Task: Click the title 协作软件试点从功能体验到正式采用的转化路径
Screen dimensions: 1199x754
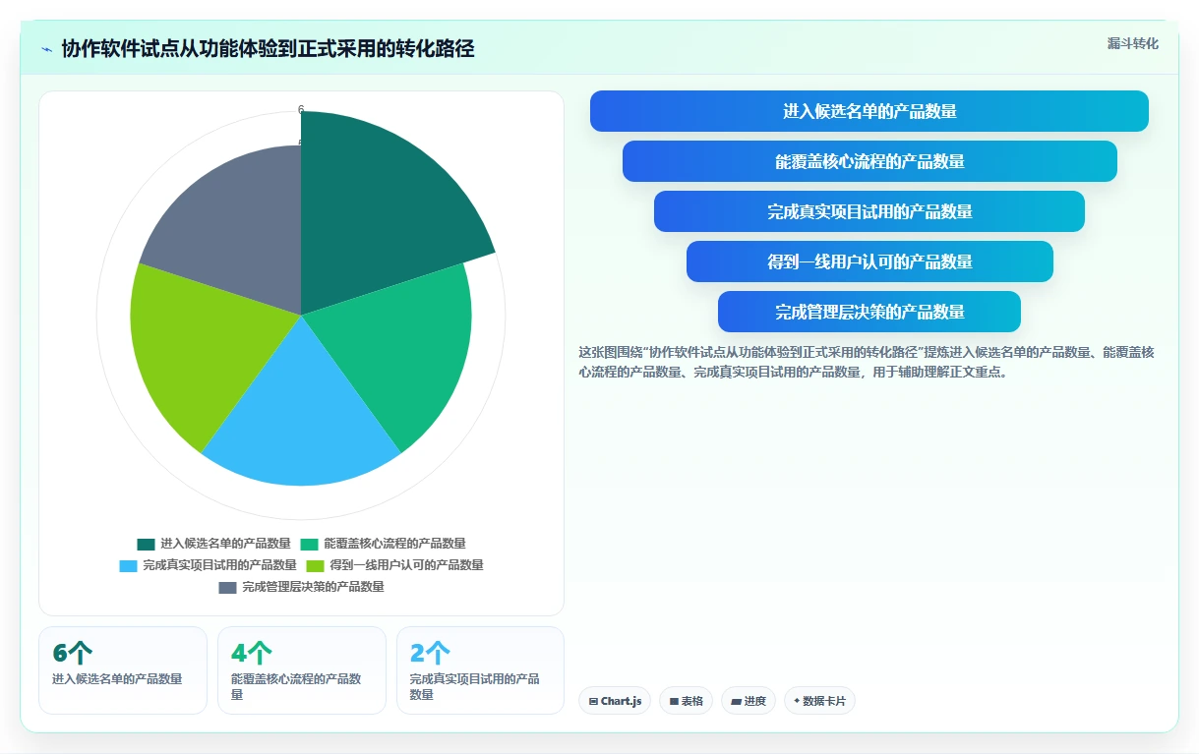Action: 268,49
